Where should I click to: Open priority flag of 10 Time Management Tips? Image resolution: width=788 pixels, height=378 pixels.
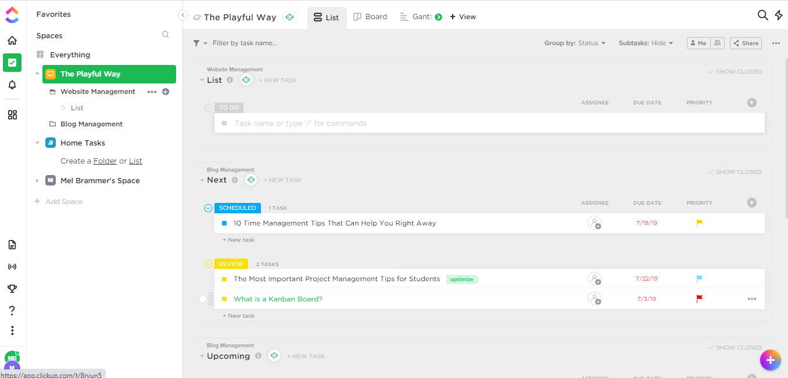coord(700,223)
